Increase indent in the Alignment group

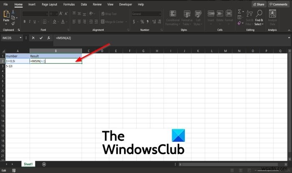coord(96,22)
